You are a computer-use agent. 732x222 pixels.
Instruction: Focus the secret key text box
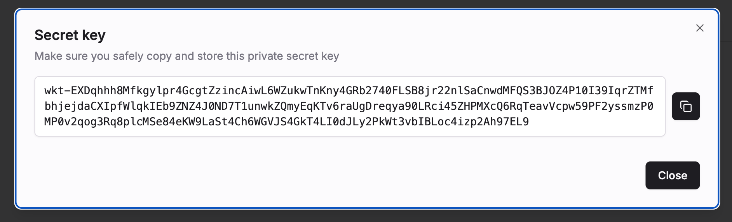coord(350,106)
